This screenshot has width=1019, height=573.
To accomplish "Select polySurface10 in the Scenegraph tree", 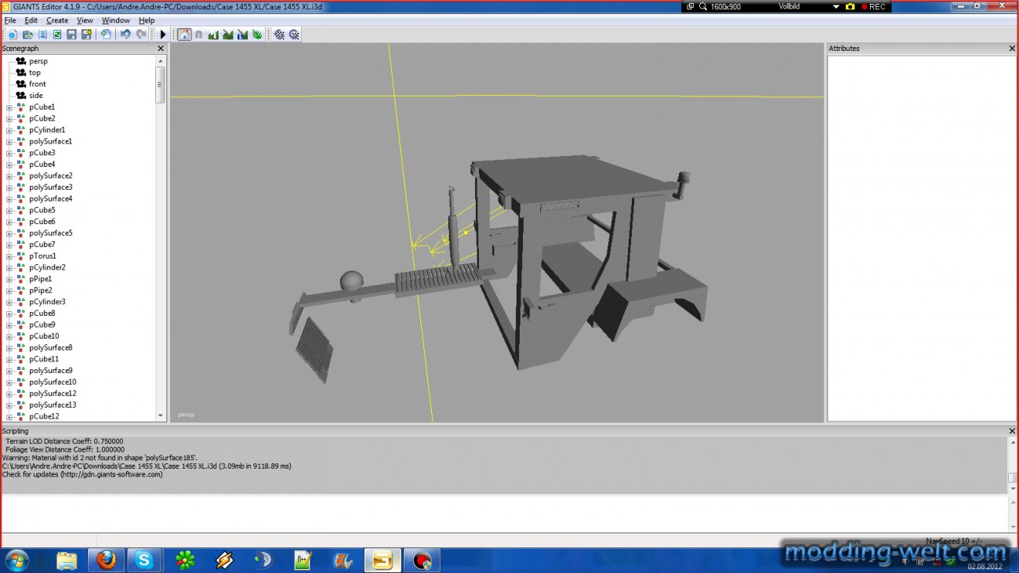I will pos(53,382).
